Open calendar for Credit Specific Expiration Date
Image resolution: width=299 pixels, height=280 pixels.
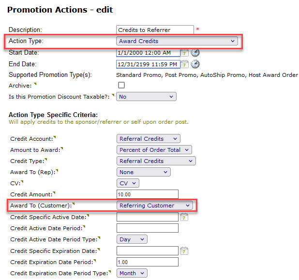pos(184,251)
